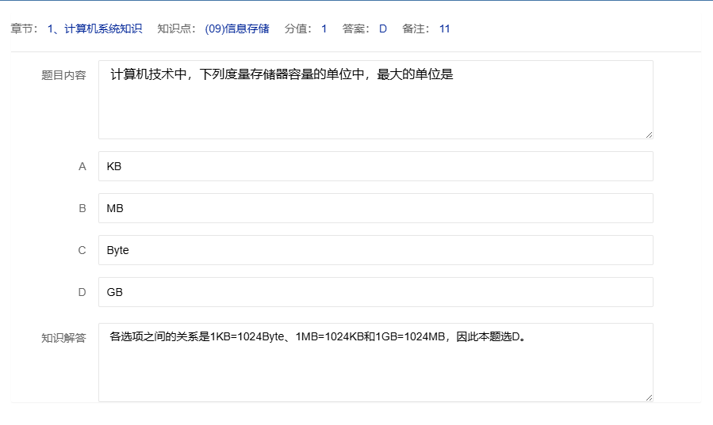Click the answer value D after 答案
The image size is (713, 425).
pyautogui.click(x=382, y=29)
